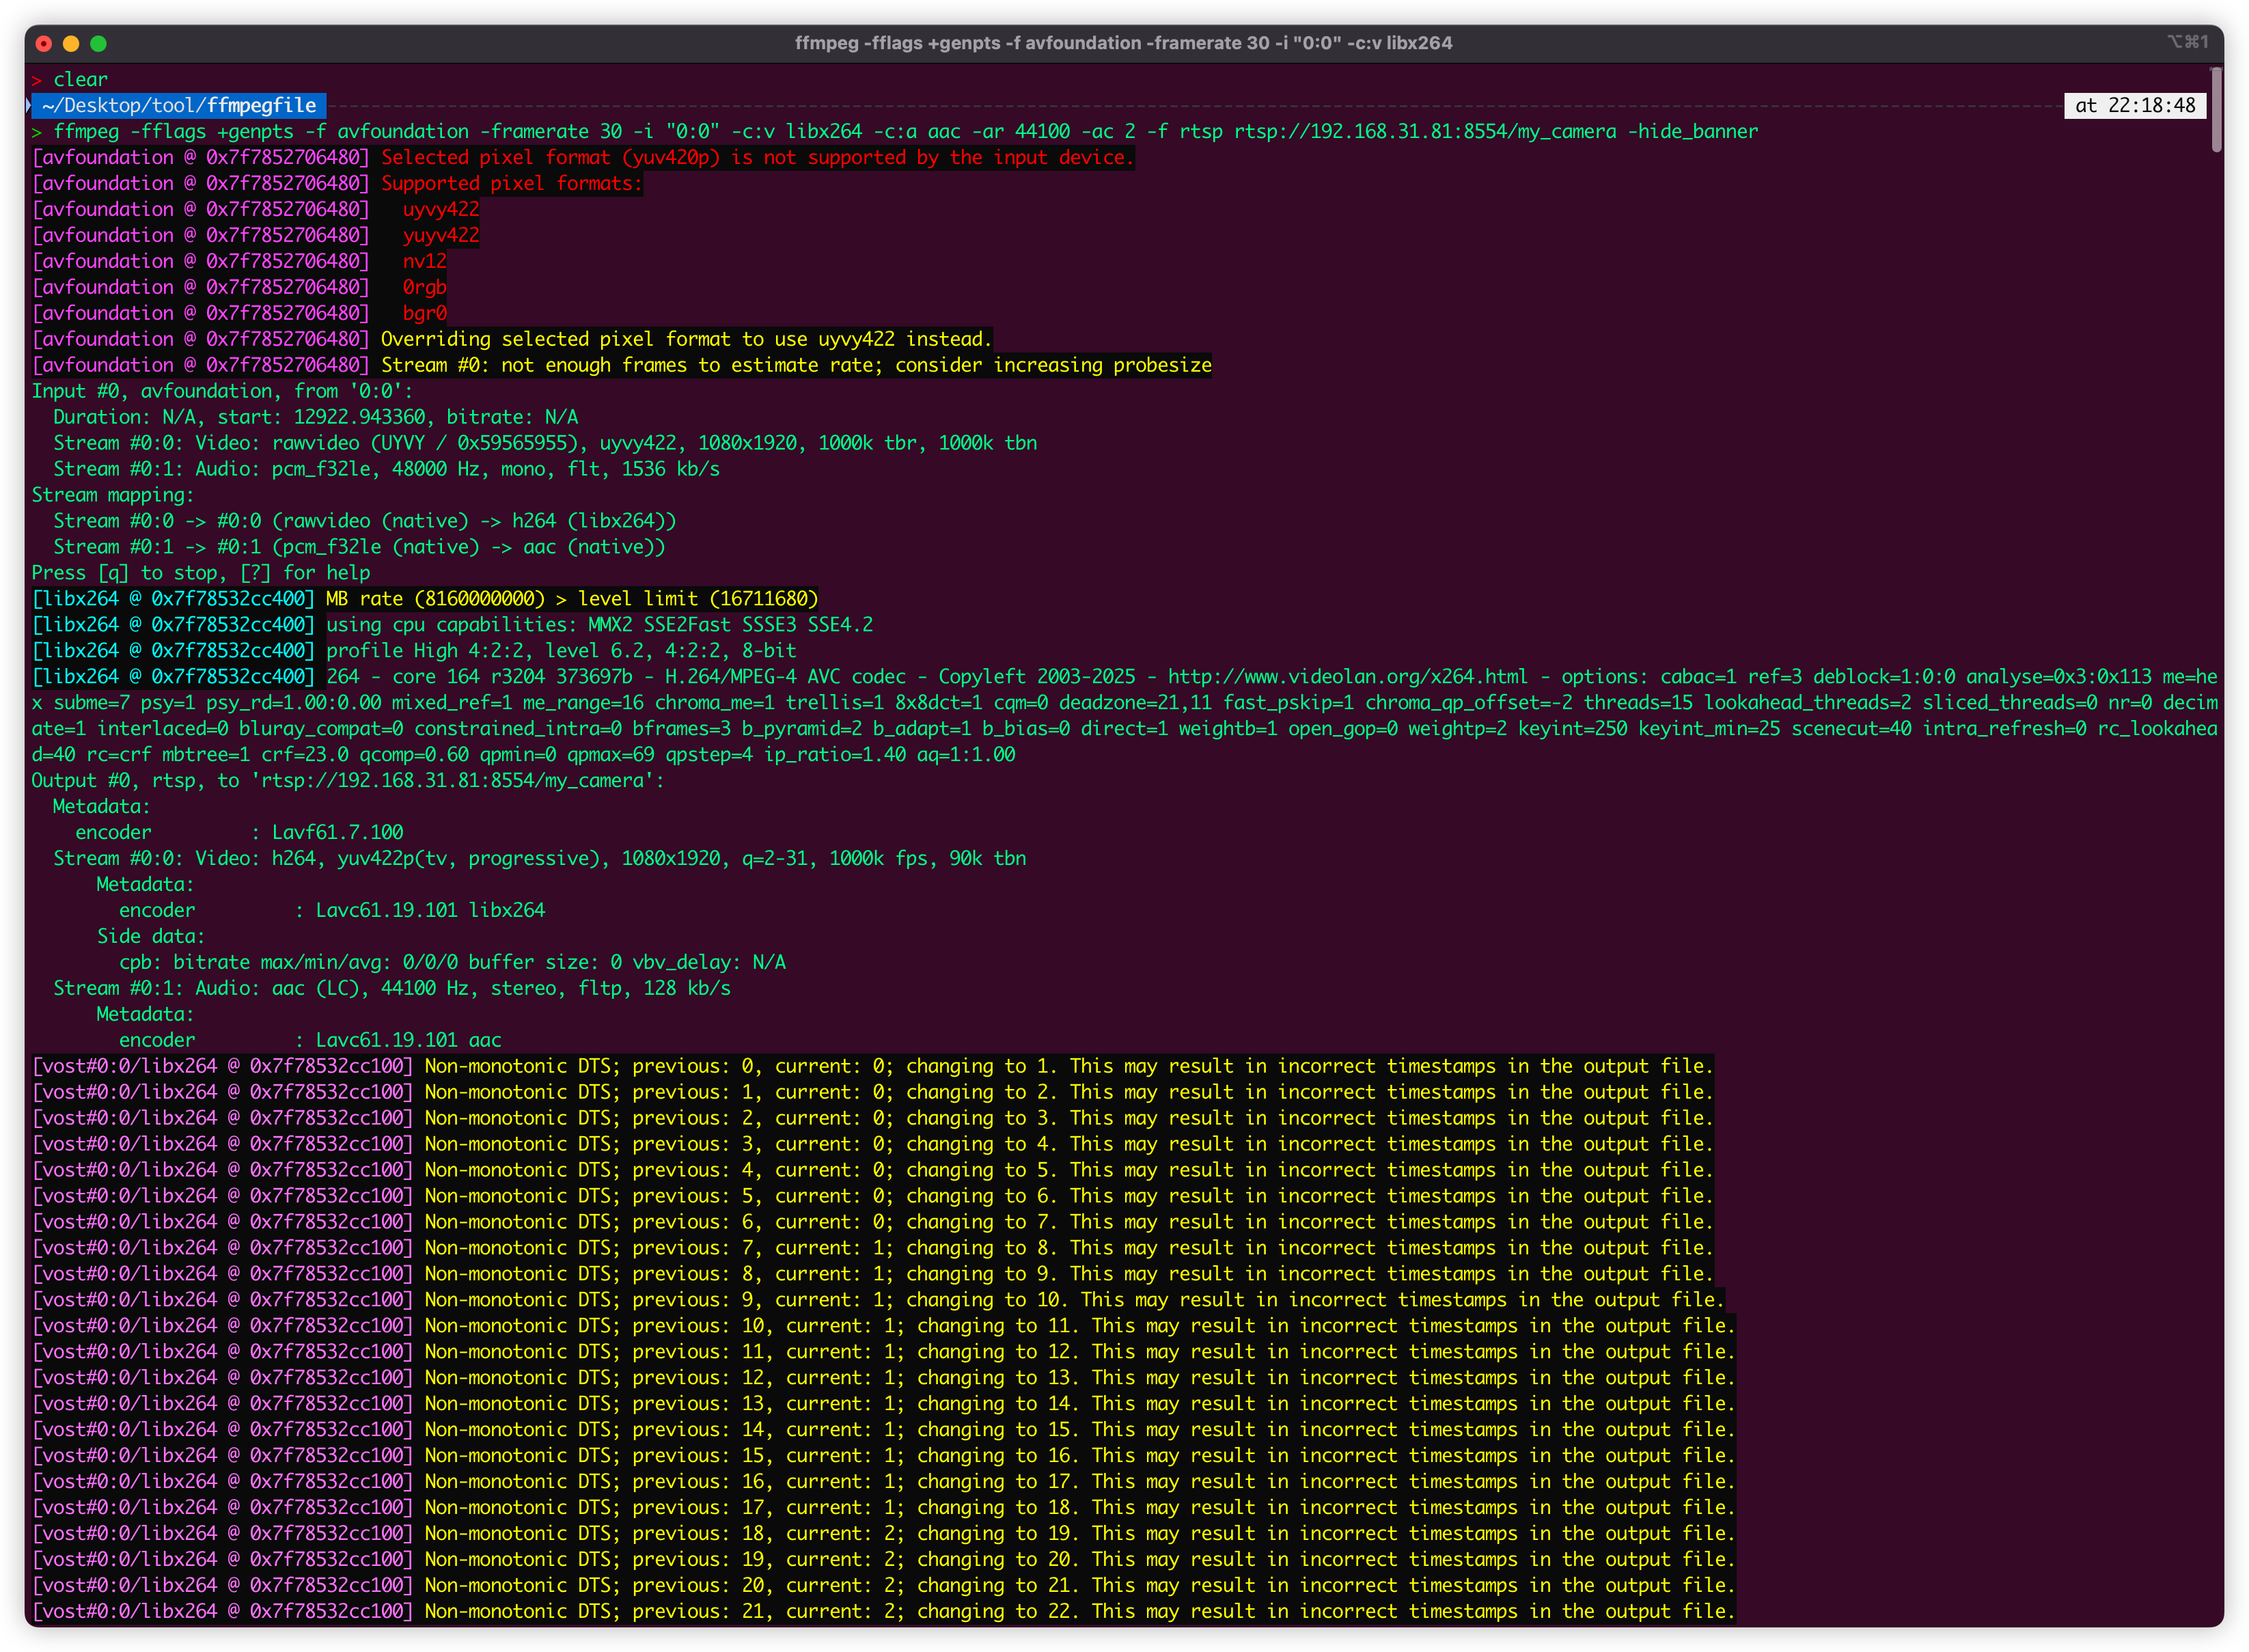
Task: Click the at 22:18:48 timestamp badge
Action: point(2135,105)
